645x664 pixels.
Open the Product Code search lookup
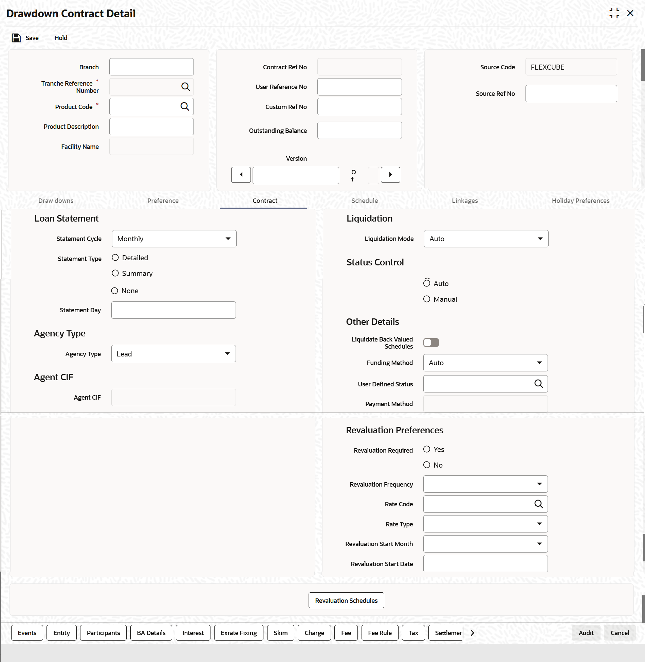tap(185, 106)
